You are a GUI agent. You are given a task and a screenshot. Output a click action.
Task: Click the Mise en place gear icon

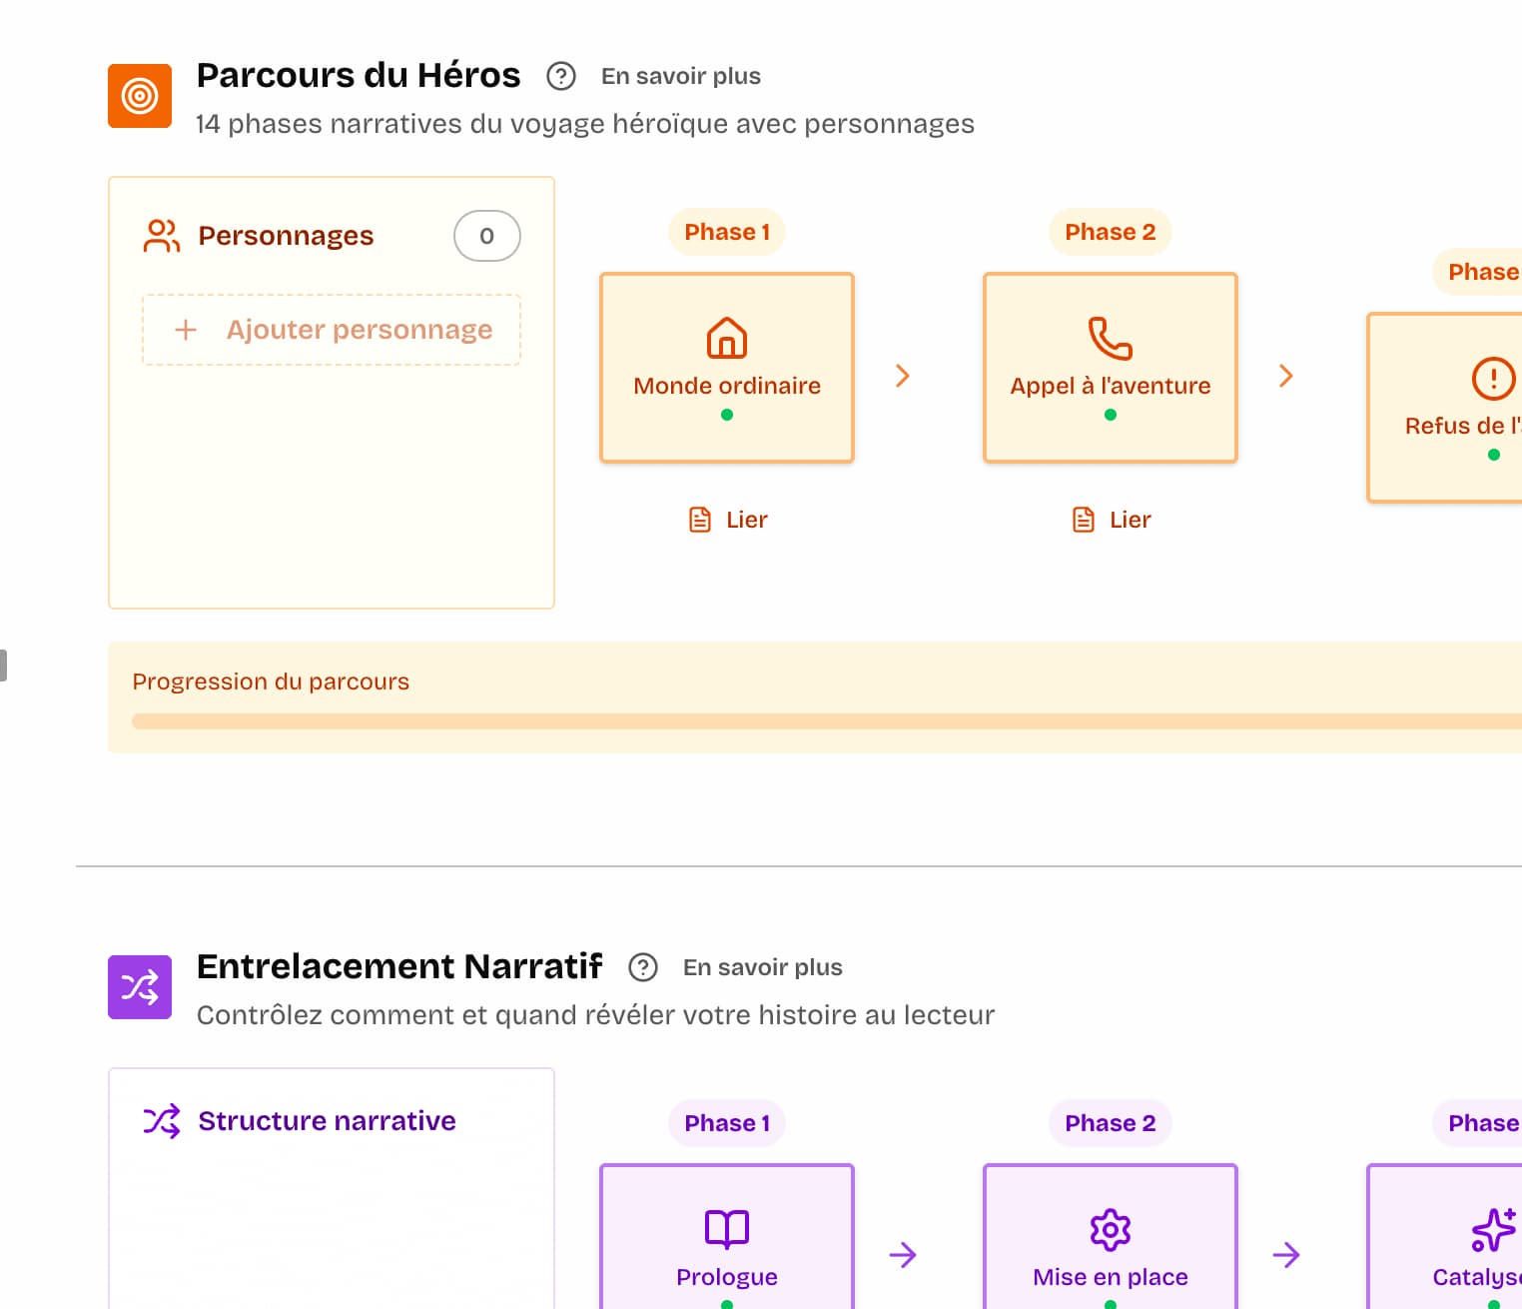[x=1110, y=1230]
